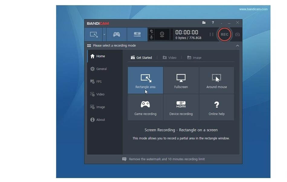Click the 0 bytes / 776.8GB storage text
Screen dimensions: 287x182
pos(188,38)
